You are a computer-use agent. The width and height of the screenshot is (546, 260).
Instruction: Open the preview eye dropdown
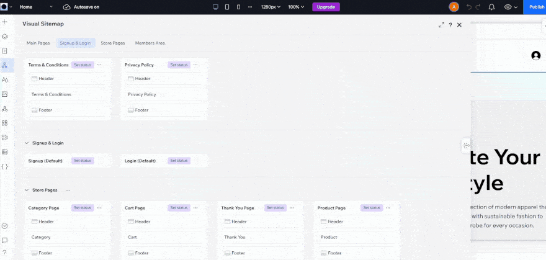511,7
